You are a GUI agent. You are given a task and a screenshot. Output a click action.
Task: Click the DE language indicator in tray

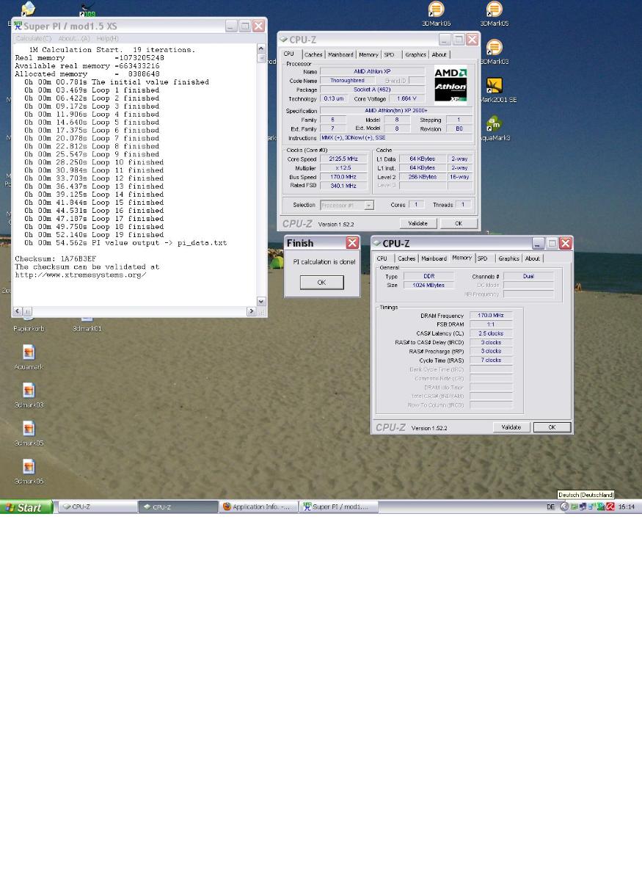coord(551,507)
